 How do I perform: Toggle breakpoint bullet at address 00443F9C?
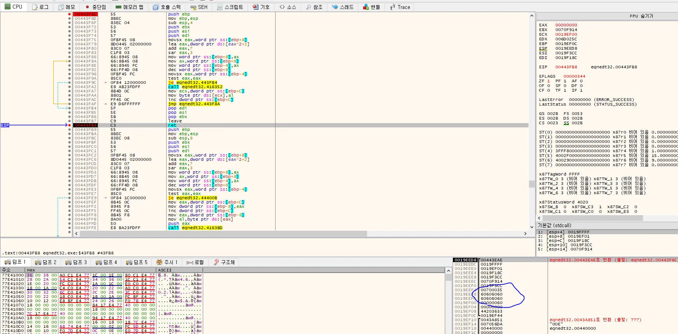(x=70, y=83)
